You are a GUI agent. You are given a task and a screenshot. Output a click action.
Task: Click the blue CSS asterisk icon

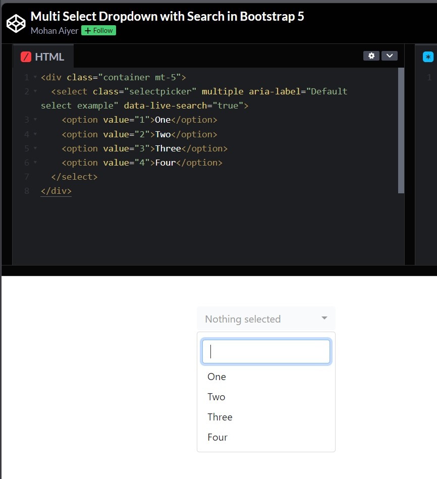[x=428, y=57]
